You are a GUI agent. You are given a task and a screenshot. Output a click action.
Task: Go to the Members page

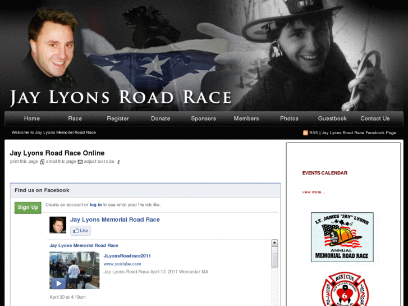click(246, 118)
